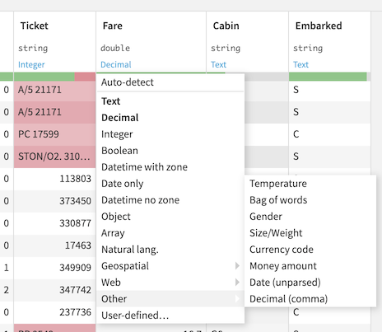Click the Cabin column header

226,26
